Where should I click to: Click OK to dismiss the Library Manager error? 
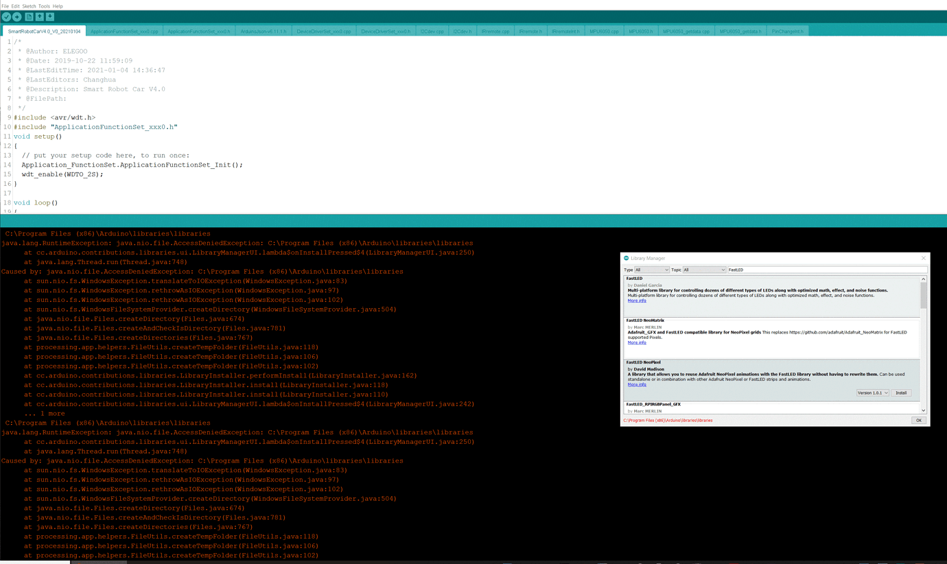(x=919, y=421)
